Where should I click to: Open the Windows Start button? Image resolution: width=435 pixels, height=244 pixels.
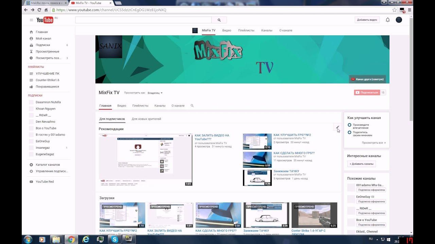pos(28,240)
